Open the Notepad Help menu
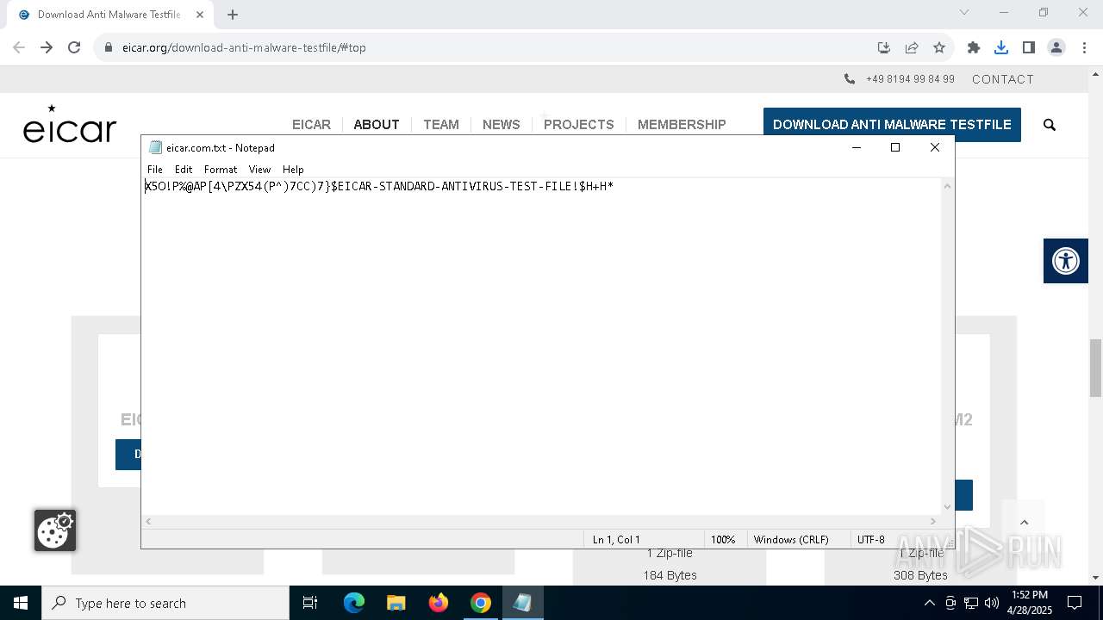Screen dimensions: 1103x620 [x=293, y=170]
